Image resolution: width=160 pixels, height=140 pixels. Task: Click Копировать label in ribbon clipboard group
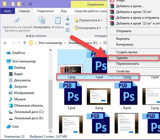pyautogui.click(x=42, y=27)
